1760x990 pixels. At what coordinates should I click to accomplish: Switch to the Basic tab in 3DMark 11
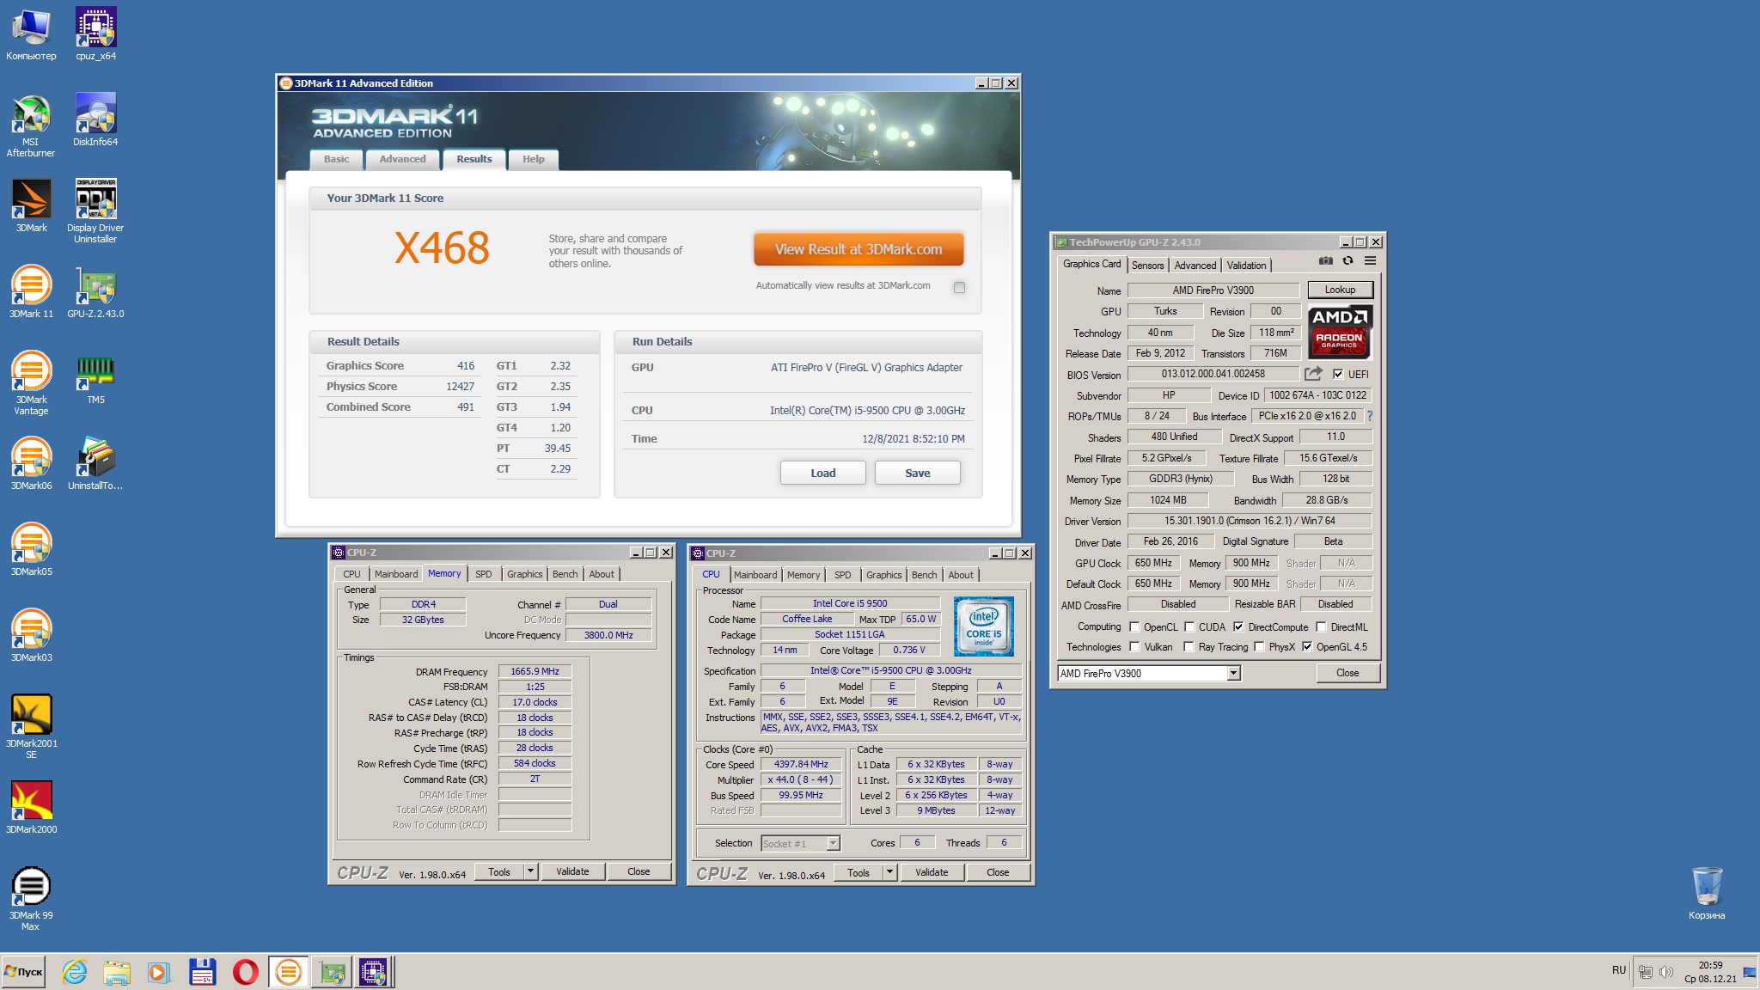(336, 159)
